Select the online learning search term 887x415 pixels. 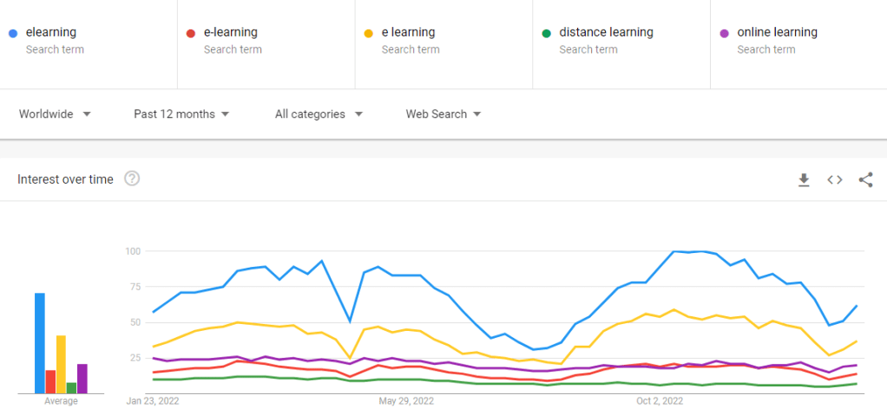pos(777,33)
